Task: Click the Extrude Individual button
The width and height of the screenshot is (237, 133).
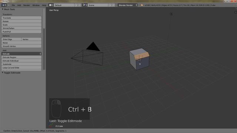Action: coord(21,61)
